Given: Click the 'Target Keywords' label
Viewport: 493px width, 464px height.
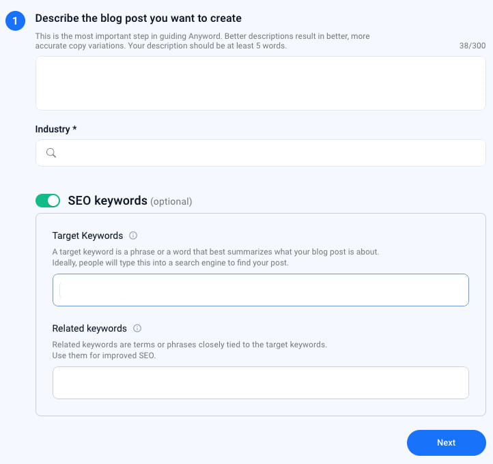Looking at the screenshot, I should point(87,235).
